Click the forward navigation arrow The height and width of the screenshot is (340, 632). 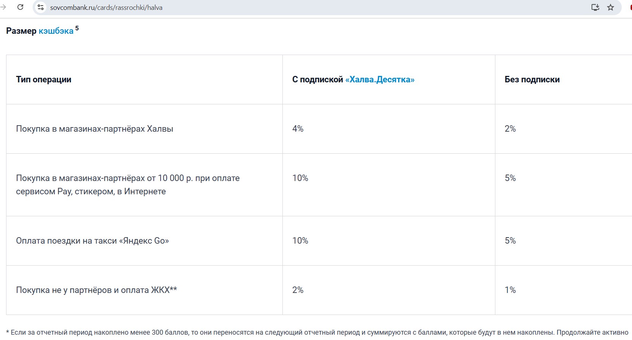(x=3, y=7)
